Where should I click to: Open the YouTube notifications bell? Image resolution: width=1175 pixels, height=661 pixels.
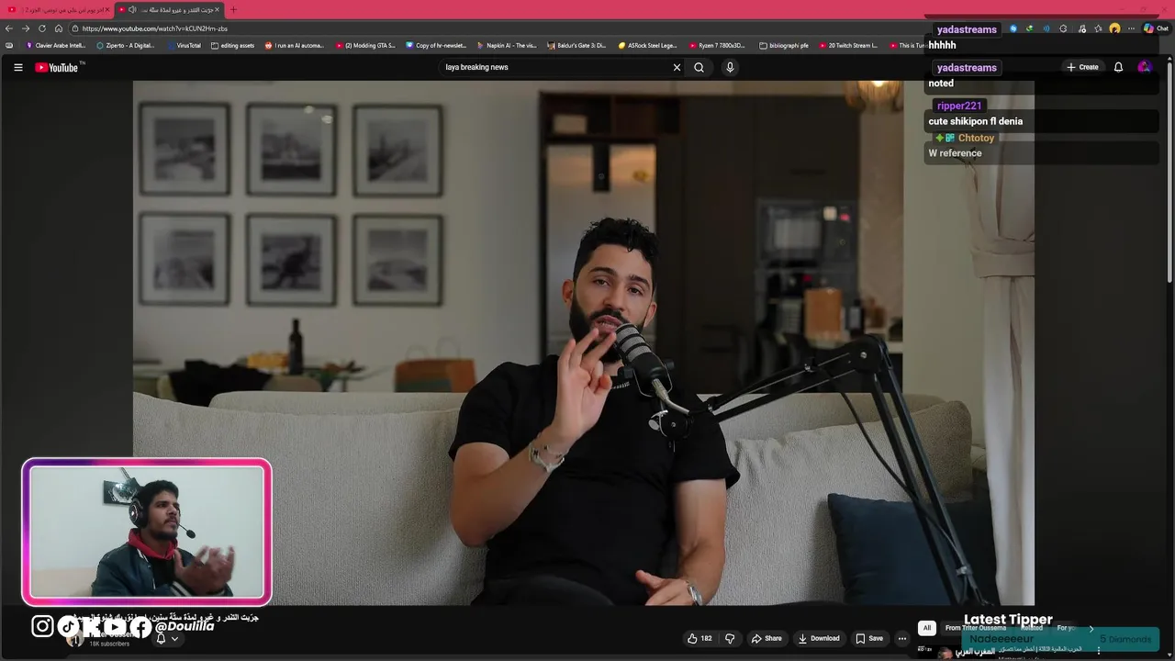(x=1118, y=67)
